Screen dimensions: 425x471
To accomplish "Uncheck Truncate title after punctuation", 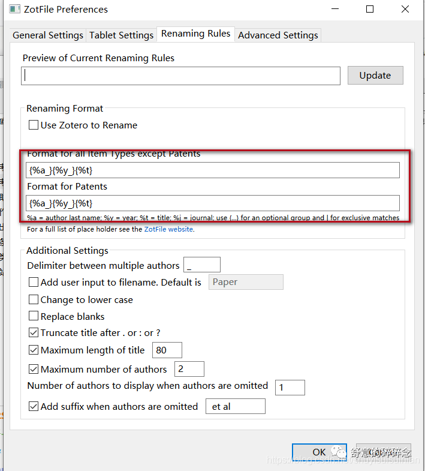I will tap(34, 333).
